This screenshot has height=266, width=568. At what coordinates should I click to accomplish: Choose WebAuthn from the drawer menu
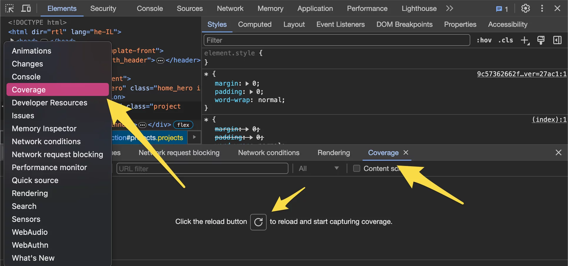[58, 245]
